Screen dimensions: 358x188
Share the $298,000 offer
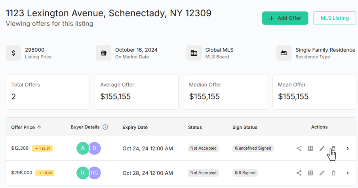pyautogui.click(x=299, y=173)
